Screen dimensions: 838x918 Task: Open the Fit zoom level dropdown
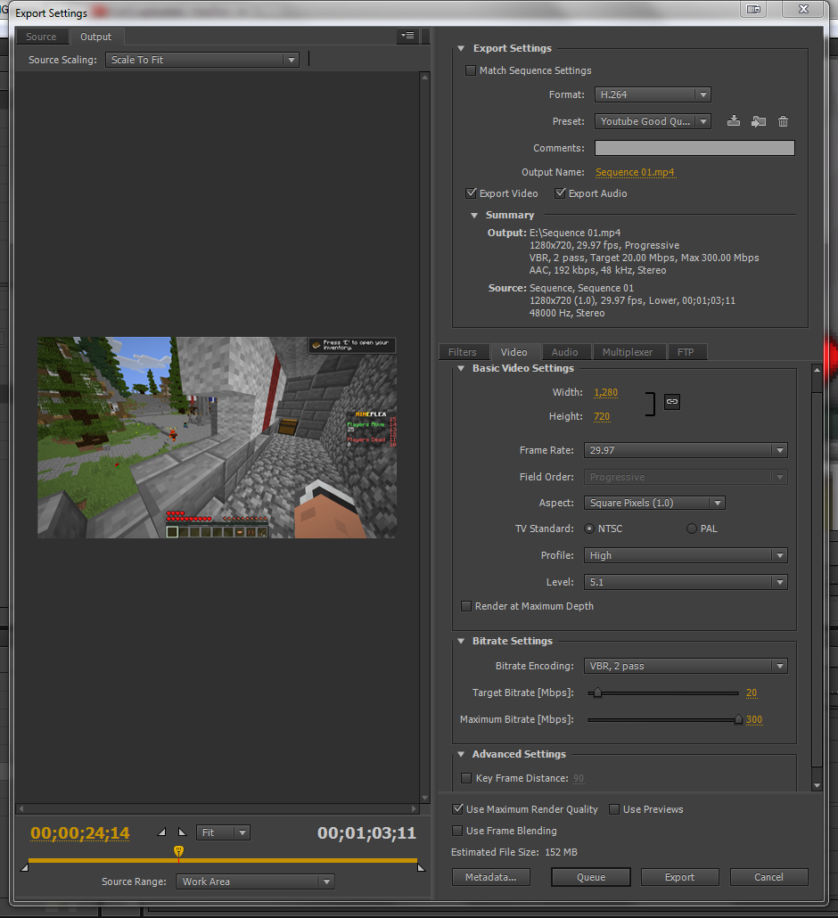pyautogui.click(x=223, y=832)
